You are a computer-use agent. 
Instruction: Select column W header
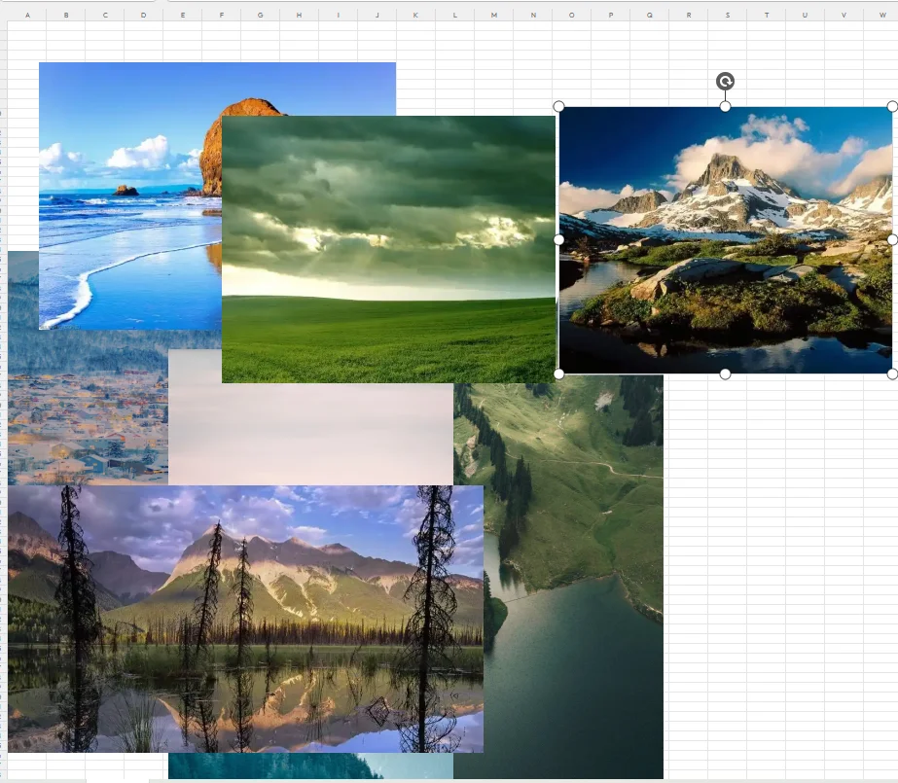point(882,15)
